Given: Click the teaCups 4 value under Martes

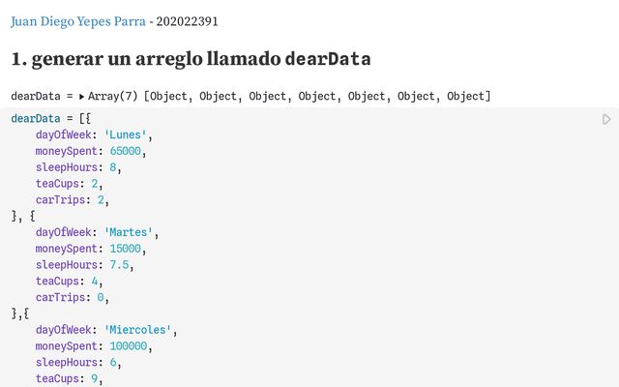Looking at the screenshot, I should tap(95, 281).
